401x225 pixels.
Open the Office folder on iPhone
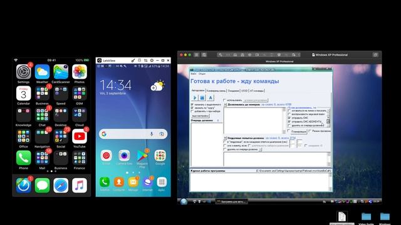coord(24,136)
